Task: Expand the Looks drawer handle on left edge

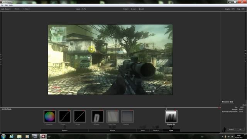Action: (x=1, y=59)
